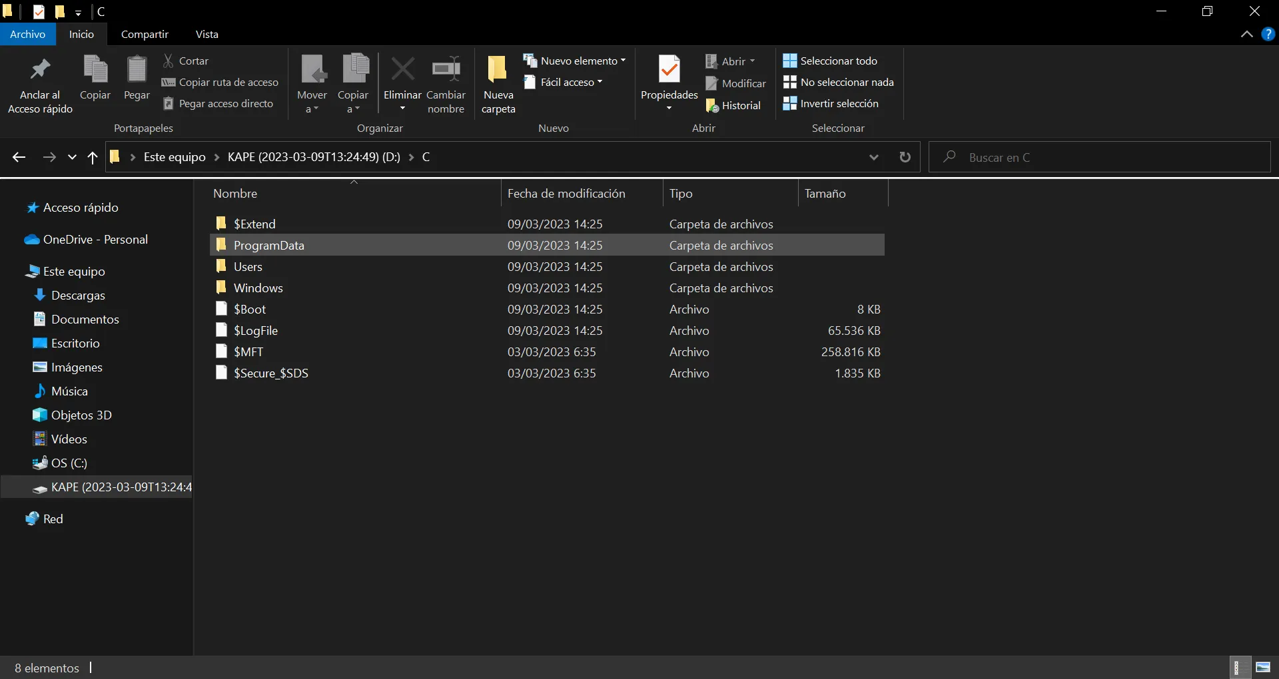Select the $LogFile file
This screenshot has width=1279, height=679.
pos(547,330)
